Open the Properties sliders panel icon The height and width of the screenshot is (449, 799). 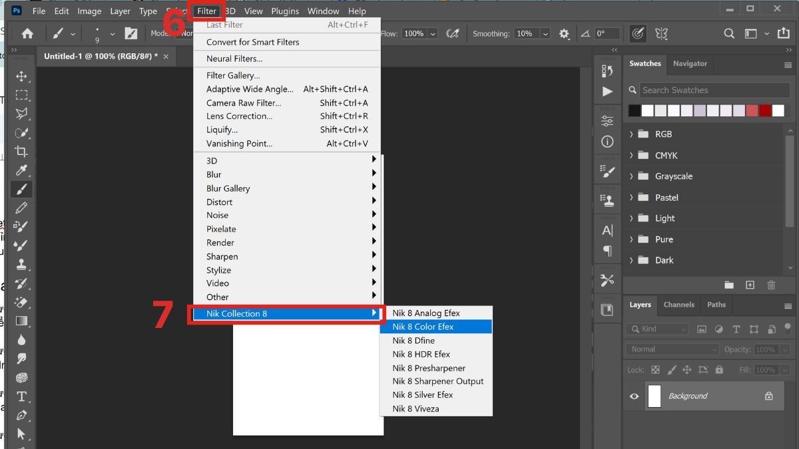607,121
